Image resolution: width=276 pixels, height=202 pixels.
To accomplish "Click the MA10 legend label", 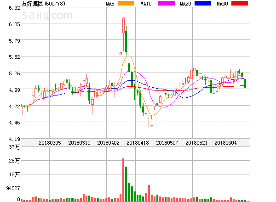I will 146,4.
